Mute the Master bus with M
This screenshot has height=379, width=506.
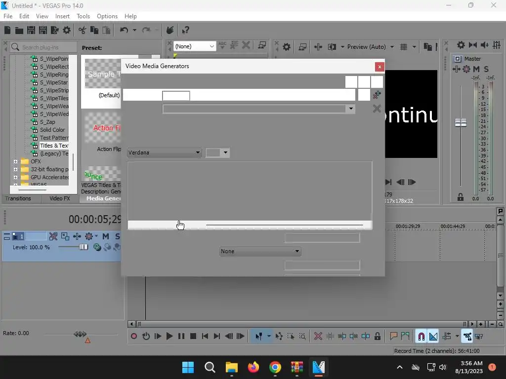[x=476, y=69]
